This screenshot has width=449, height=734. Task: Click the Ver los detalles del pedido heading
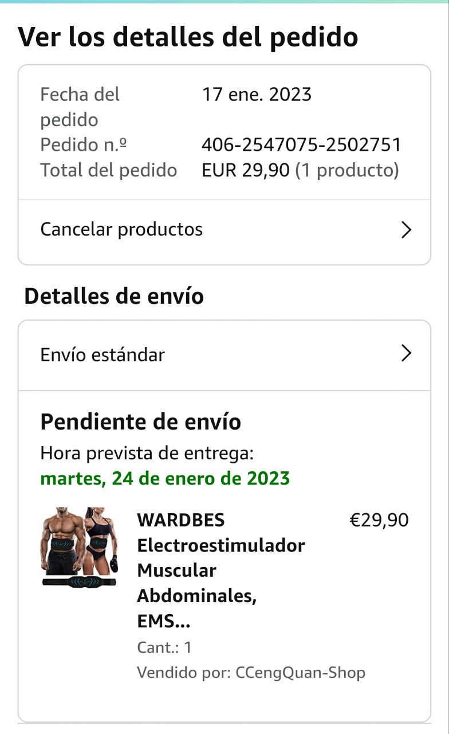(188, 37)
